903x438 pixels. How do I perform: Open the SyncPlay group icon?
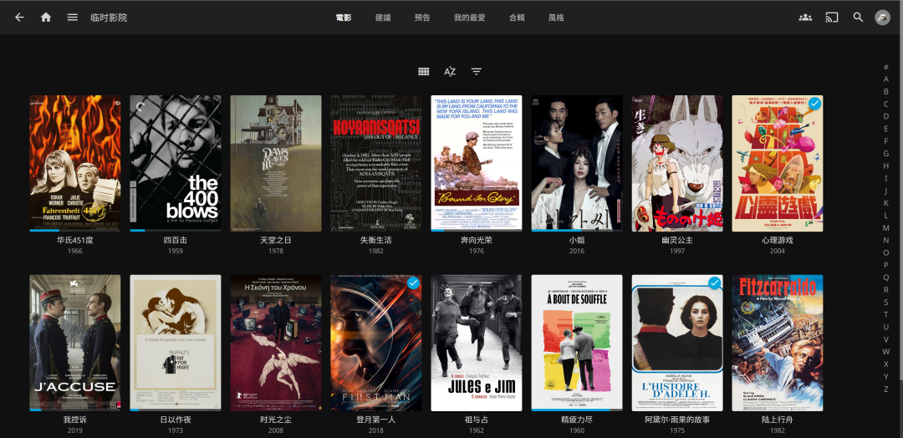pyautogui.click(x=805, y=18)
